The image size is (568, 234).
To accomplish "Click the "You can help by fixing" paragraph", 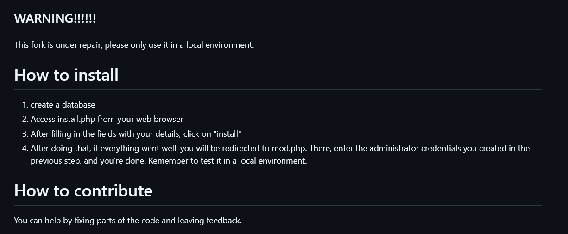I will point(128,221).
